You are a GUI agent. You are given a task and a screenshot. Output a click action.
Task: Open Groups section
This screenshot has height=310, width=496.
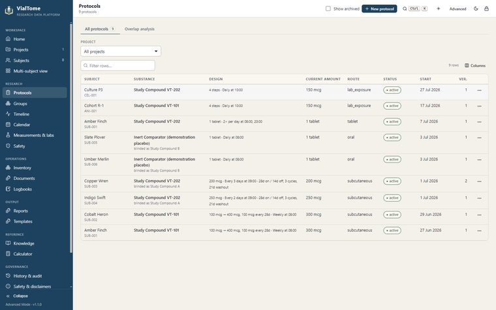35,103
